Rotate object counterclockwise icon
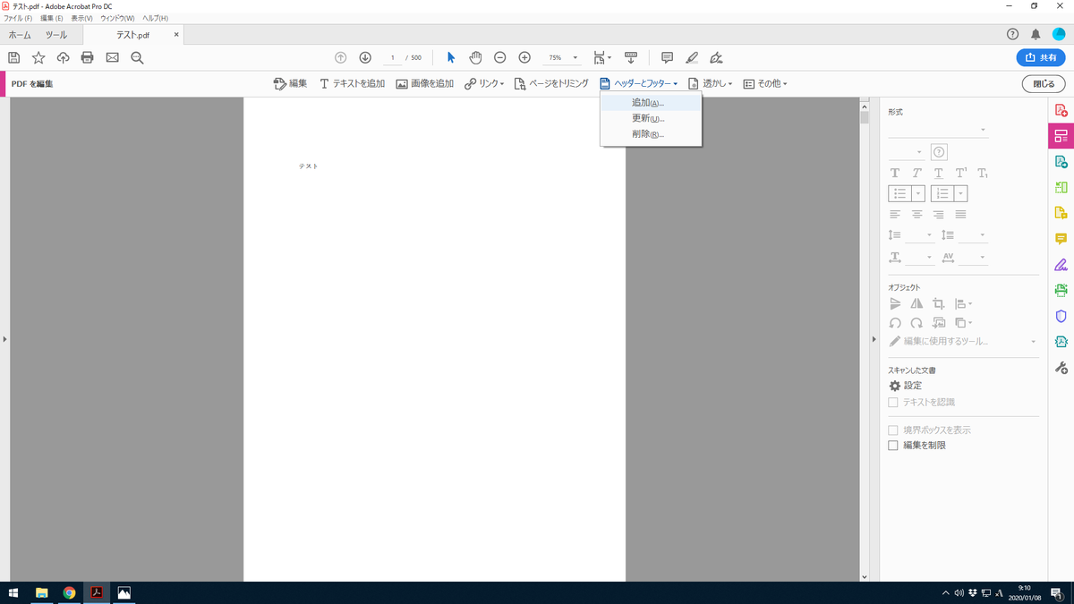 point(895,323)
